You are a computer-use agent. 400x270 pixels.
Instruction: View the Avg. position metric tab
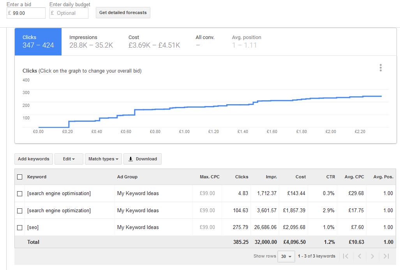click(x=247, y=42)
